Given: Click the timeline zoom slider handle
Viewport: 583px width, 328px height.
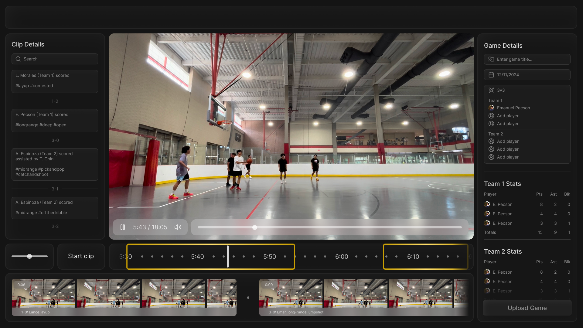Looking at the screenshot, I should [29, 256].
